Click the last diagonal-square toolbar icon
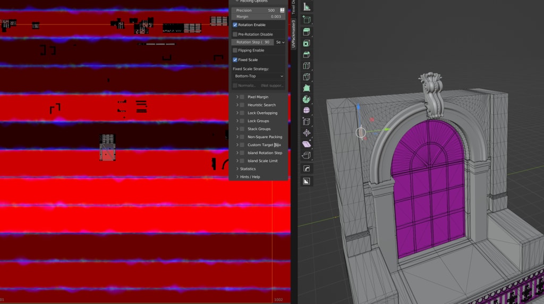Screen dimensions: 544x304 click(307, 181)
